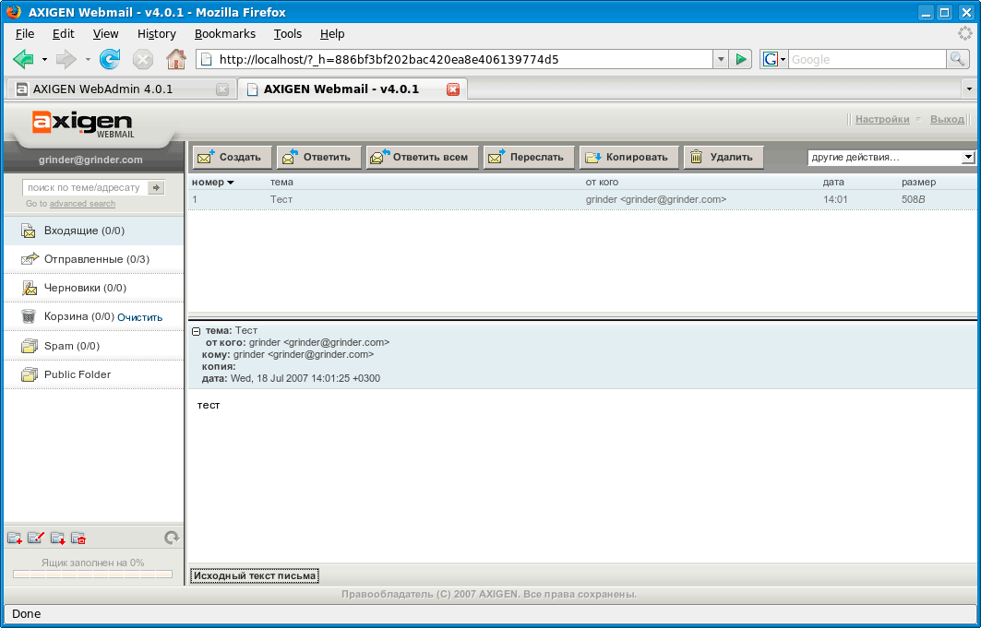Click the advanced search link
The image size is (981, 628).
82,204
